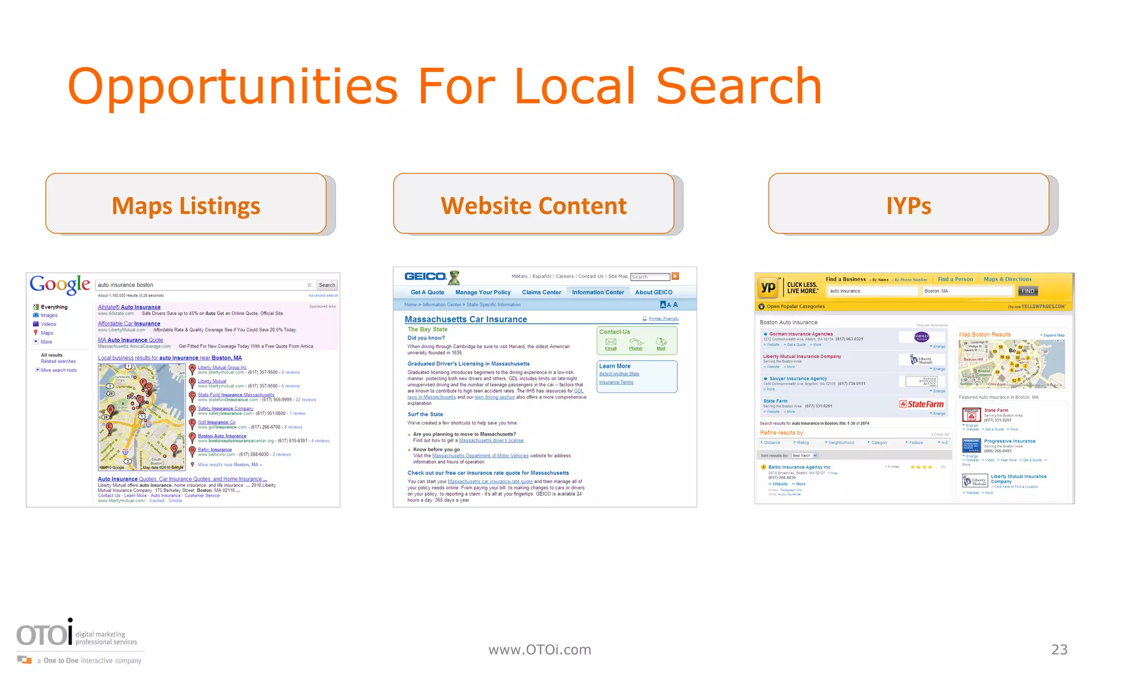The height and width of the screenshot is (680, 1121).
Task: Expand the Feature refine filter
Action: [915, 443]
